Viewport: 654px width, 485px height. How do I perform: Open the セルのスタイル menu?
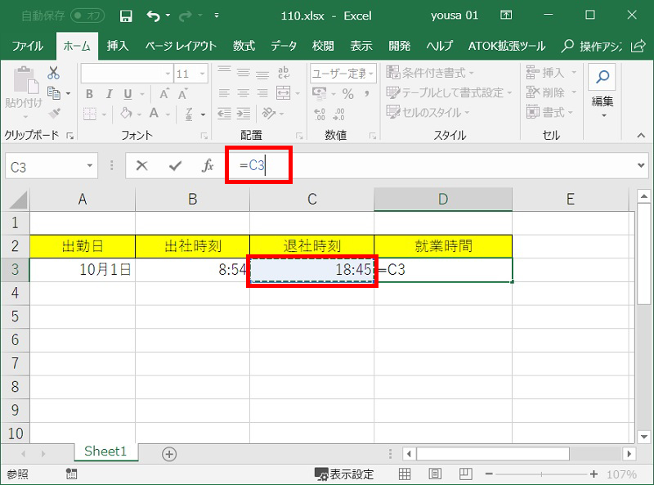(x=428, y=112)
